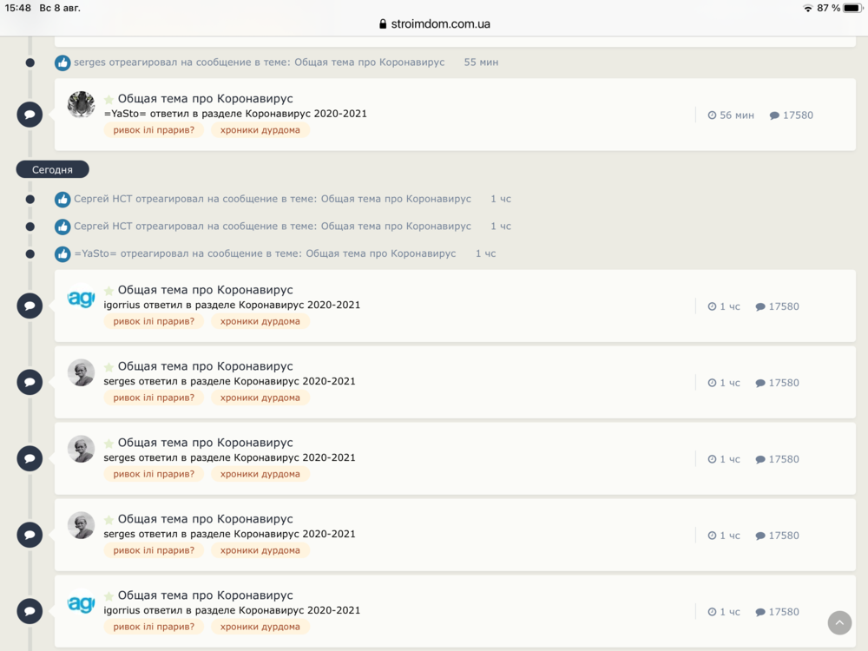Click the speech bubble icon beside igorrius entry
Screen dimensions: 868x651
tap(30, 306)
